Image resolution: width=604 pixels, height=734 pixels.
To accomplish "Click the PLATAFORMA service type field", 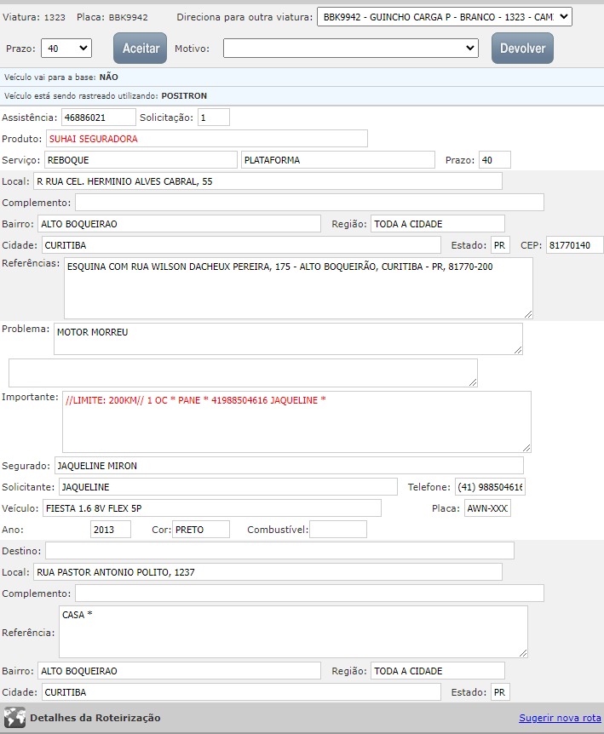I will [x=338, y=160].
